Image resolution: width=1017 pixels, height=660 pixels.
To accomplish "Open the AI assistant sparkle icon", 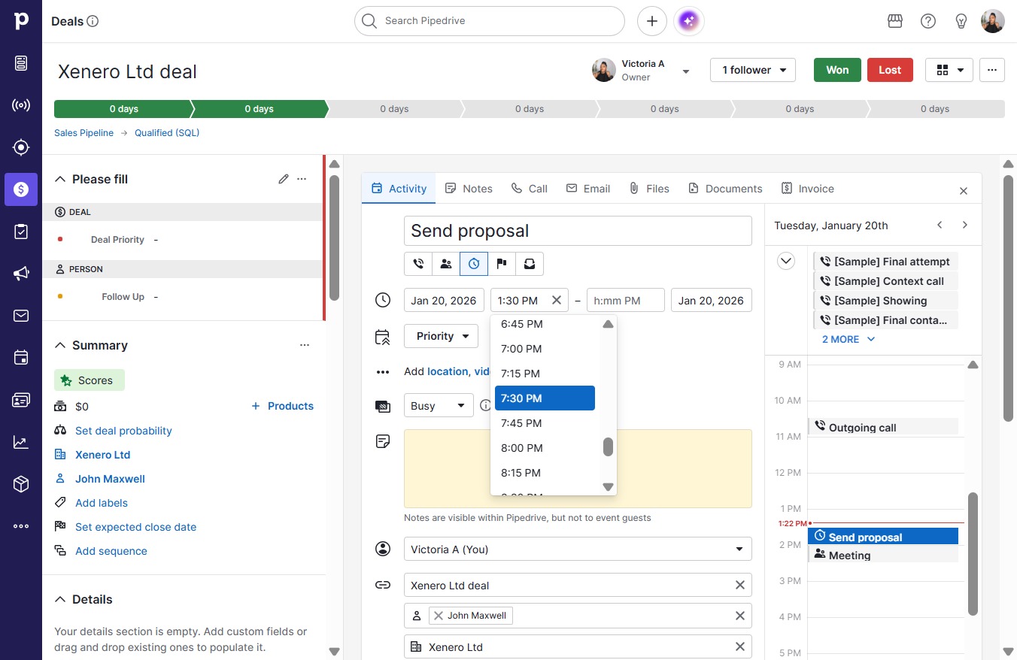I will coord(689,21).
